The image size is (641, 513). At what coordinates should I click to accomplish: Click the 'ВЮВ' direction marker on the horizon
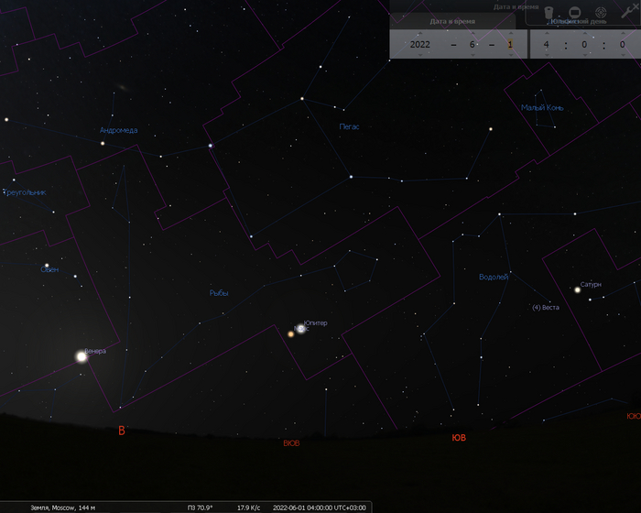pos(291,443)
